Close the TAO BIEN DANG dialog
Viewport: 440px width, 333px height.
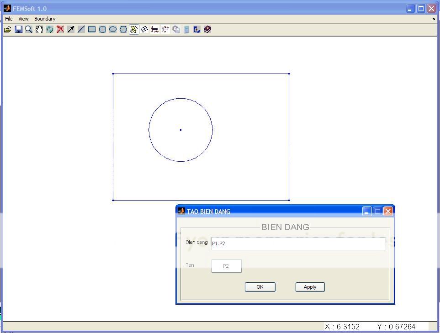pyautogui.click(x=388, y=211)
